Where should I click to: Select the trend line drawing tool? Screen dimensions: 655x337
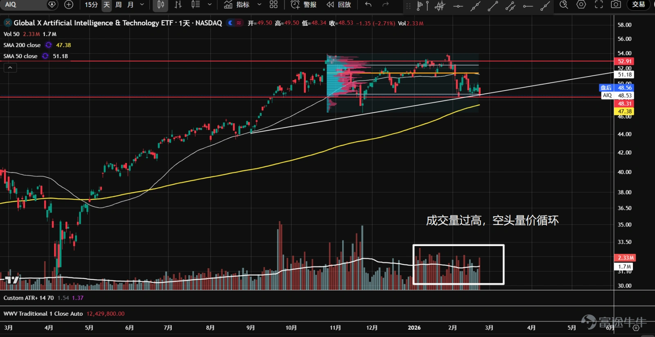pyautogui.click(x=493, y=5)
